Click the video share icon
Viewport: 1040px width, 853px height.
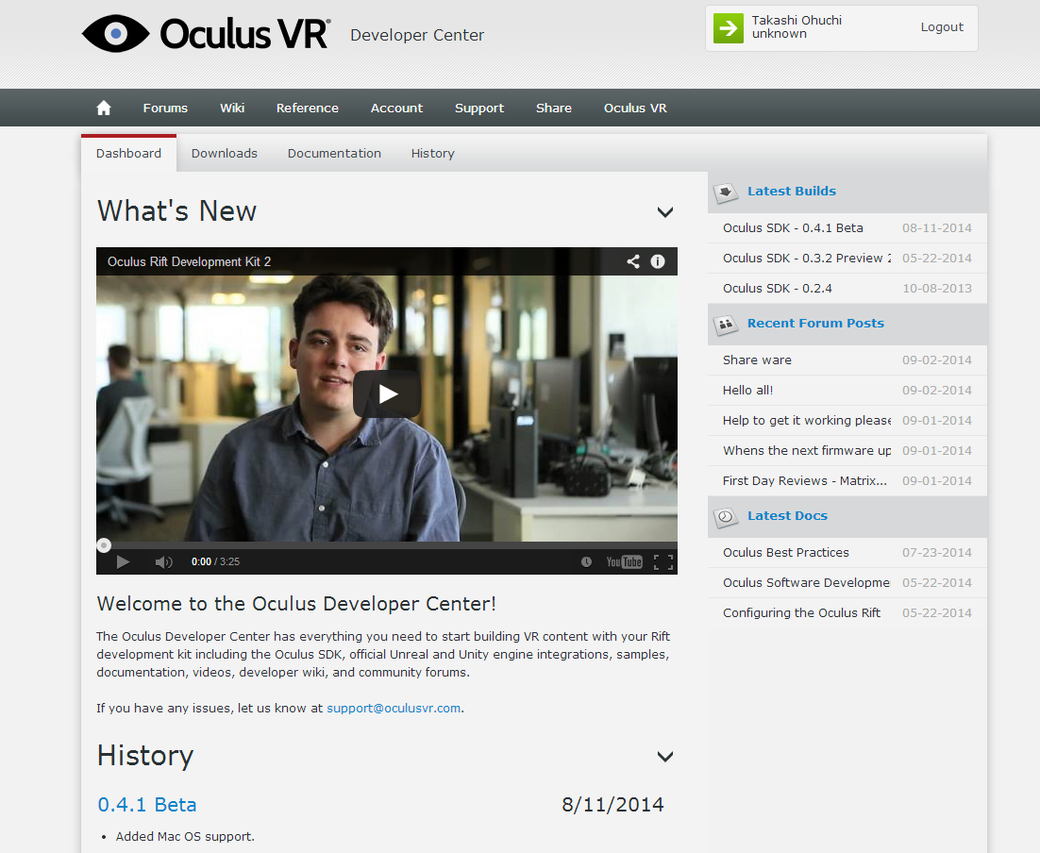click(x=633, y=261)
